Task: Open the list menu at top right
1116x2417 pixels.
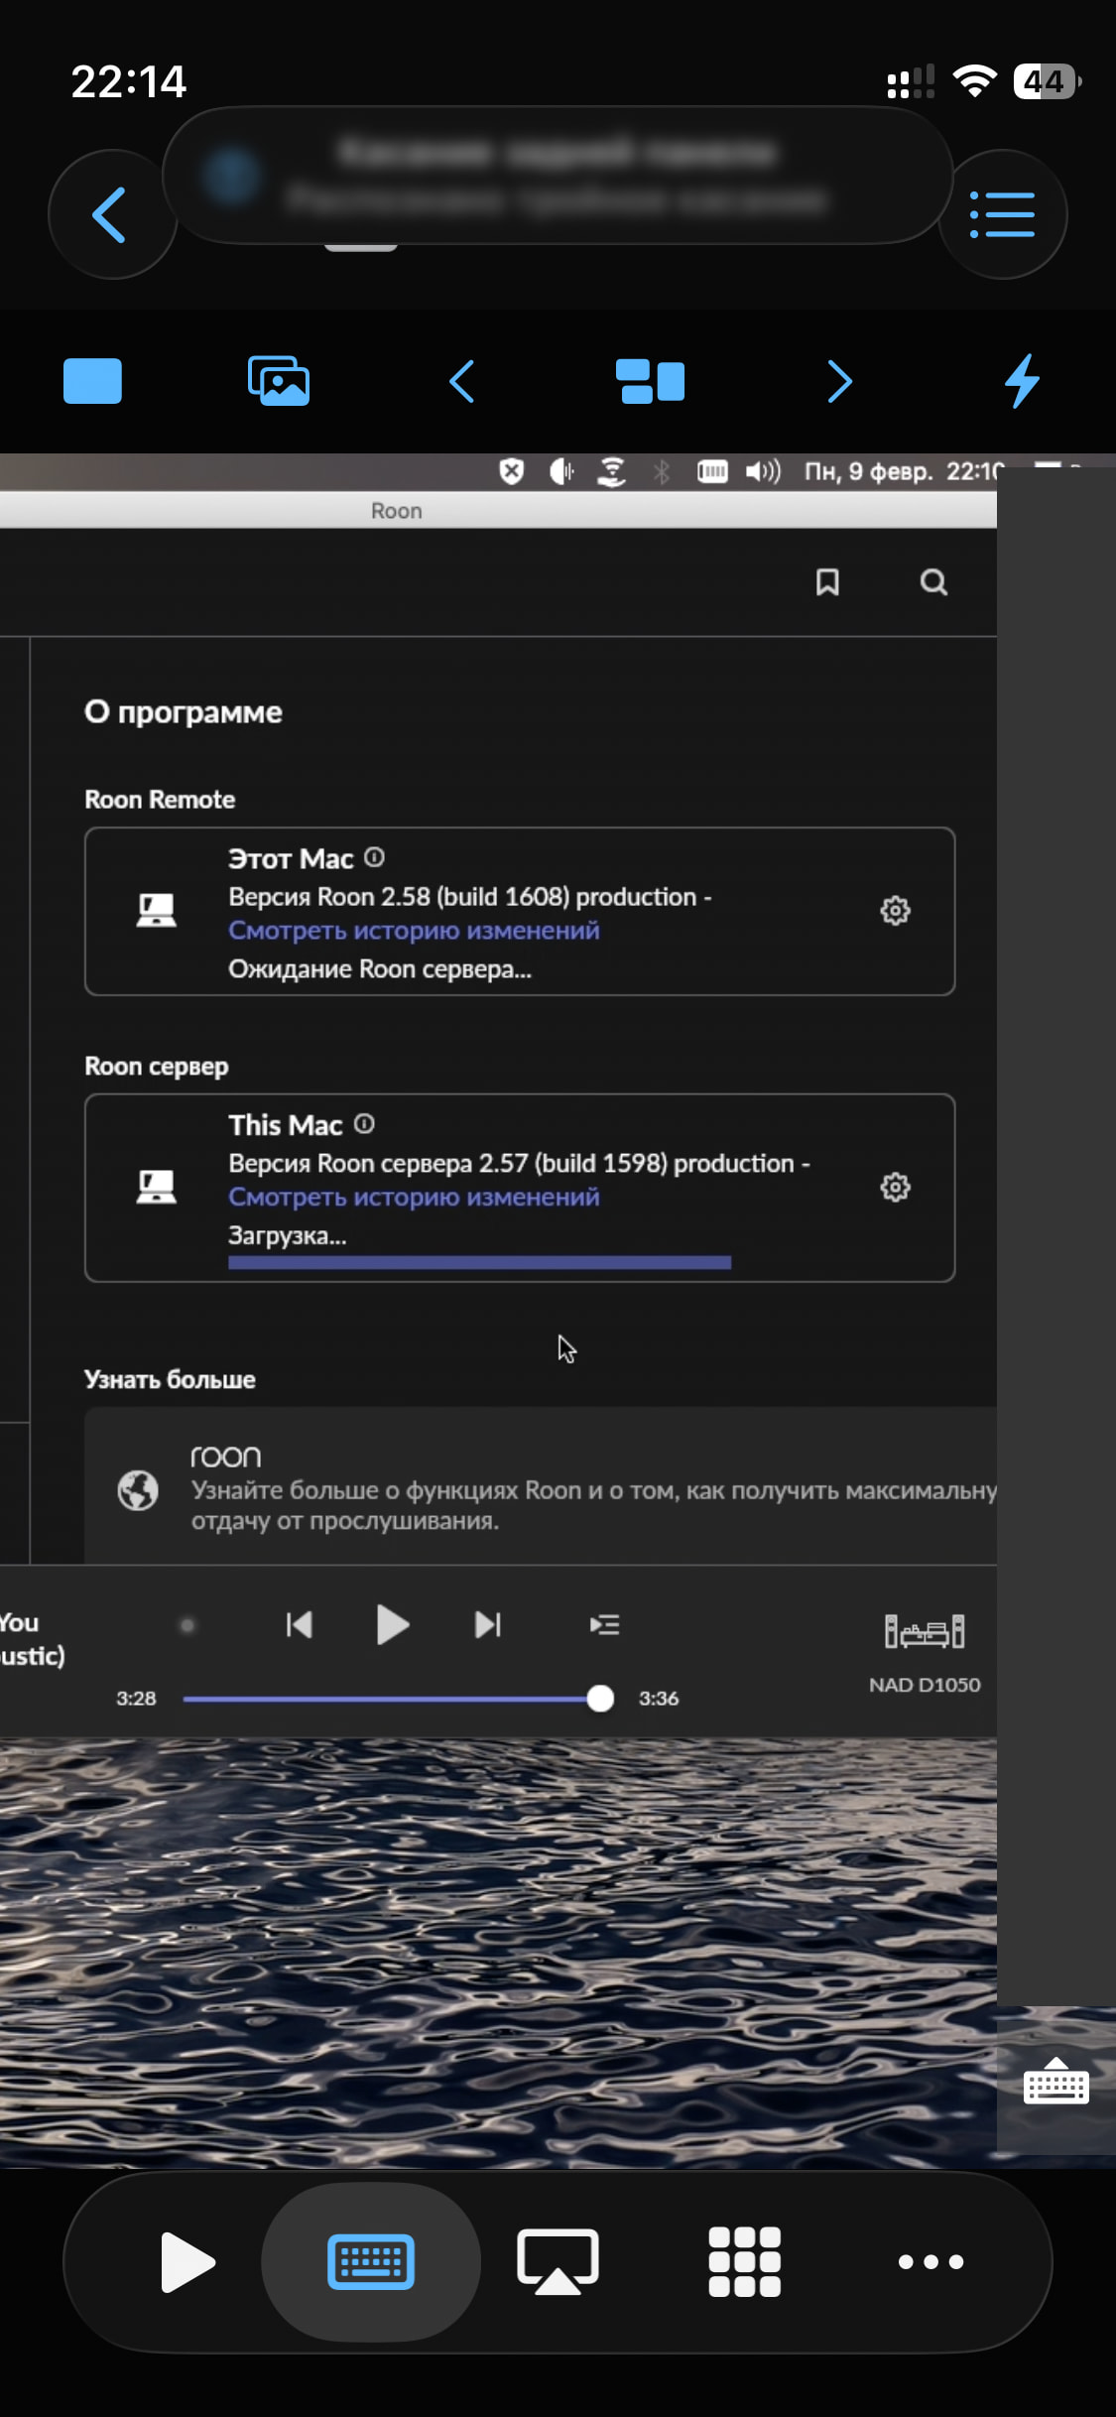Action: point(1002,214)
